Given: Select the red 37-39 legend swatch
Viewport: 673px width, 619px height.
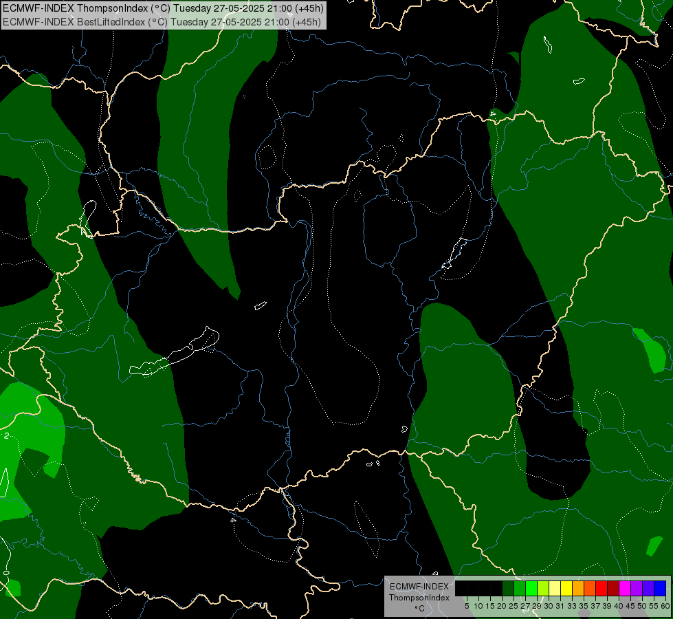Looking at the screenshot, I should 602,588.
